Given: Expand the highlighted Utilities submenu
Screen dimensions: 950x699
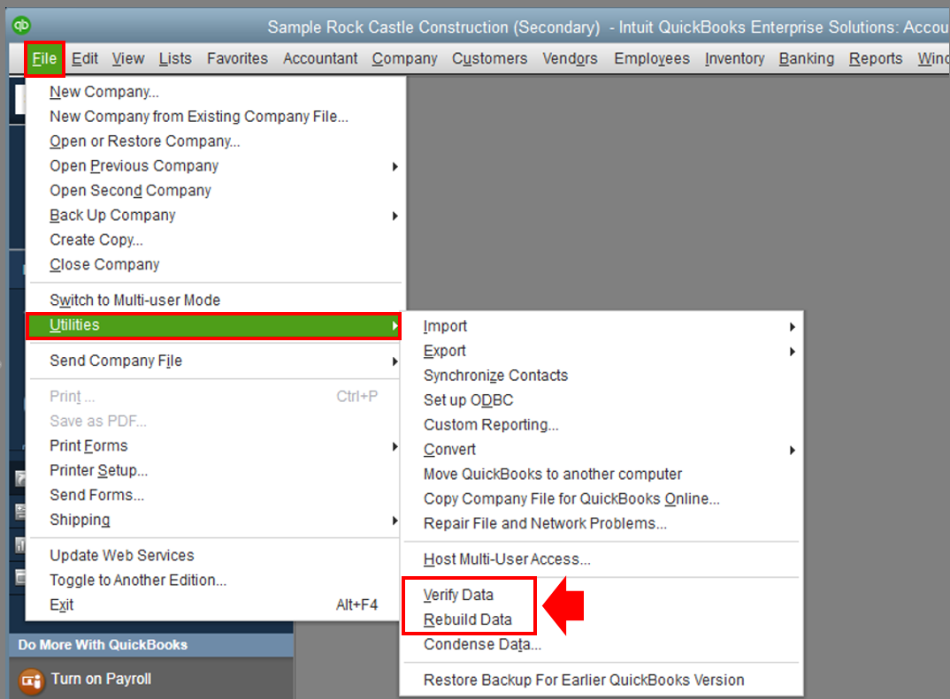Looking at the screenshot, I should pos(214,325).
